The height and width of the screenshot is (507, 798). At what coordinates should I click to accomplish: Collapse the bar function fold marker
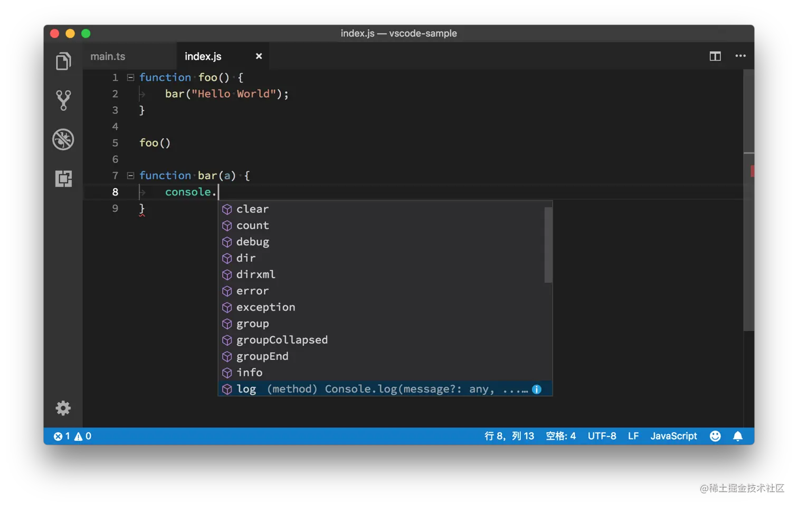click(130, 175)
